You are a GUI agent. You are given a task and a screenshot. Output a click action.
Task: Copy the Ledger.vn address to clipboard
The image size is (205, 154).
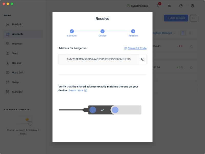click(143, 59)
